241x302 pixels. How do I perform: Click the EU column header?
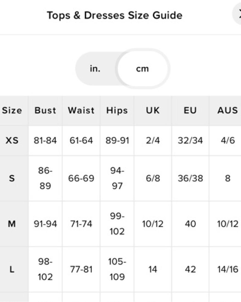pyautogui.click(x=190, y=110)
